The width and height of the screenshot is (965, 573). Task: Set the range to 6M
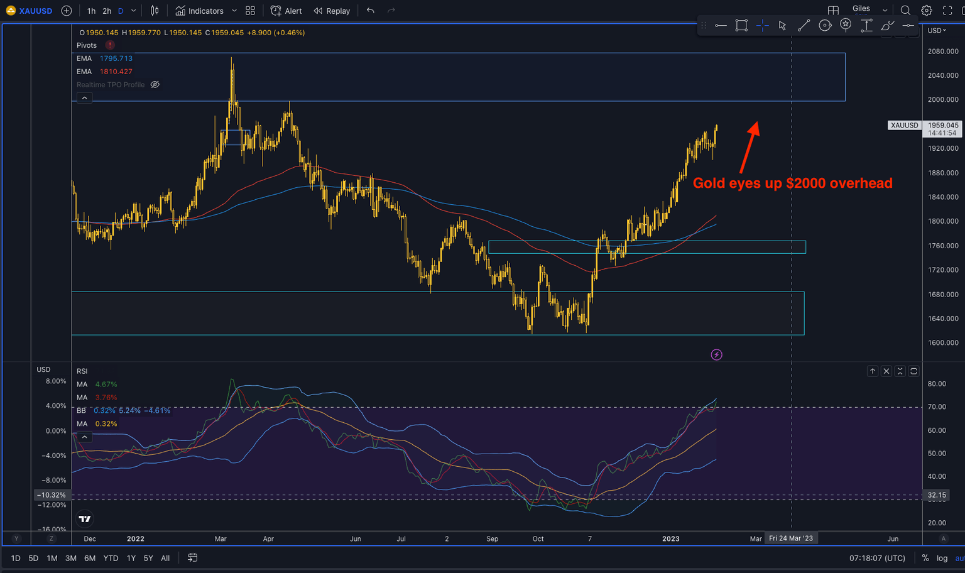(90, 558)
